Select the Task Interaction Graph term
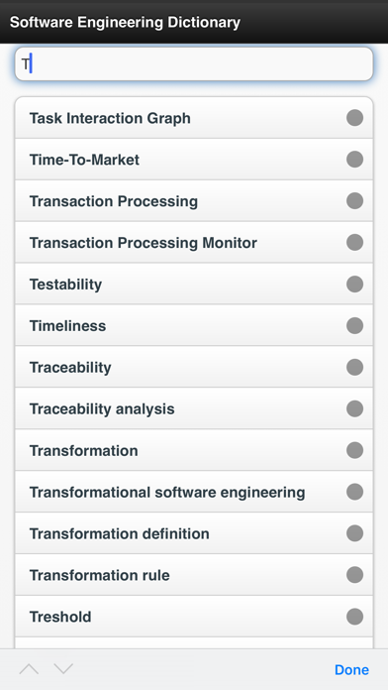 click(x=194, y=118)
